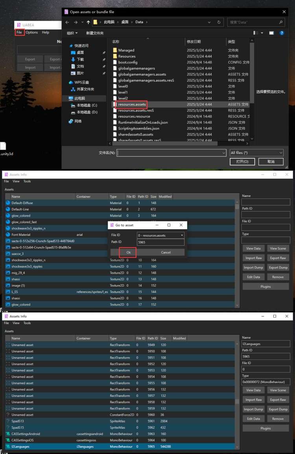The height and width of the screenshot is (454, 295).
Task: Select the I2Languages asset row
Action: pos(120,447)
